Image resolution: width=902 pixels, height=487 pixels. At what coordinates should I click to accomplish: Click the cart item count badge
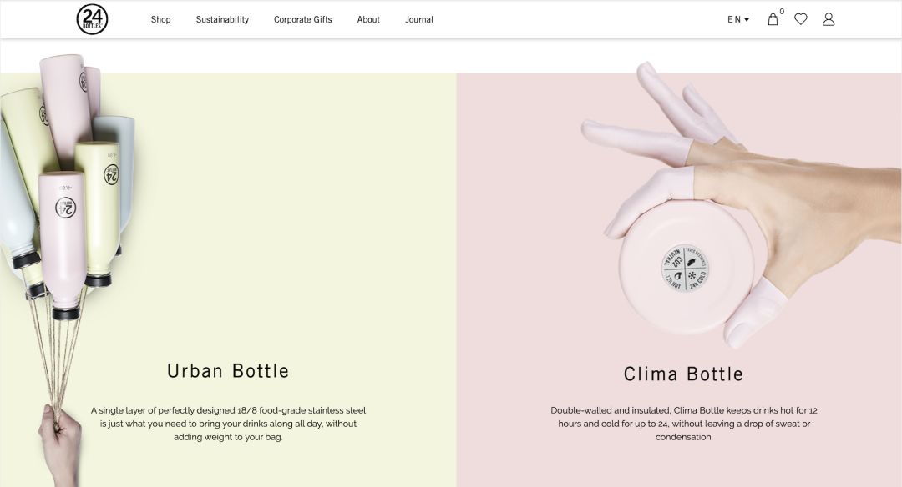click(782, 11)
